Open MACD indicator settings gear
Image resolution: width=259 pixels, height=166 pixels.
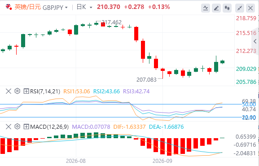[17, 127]
